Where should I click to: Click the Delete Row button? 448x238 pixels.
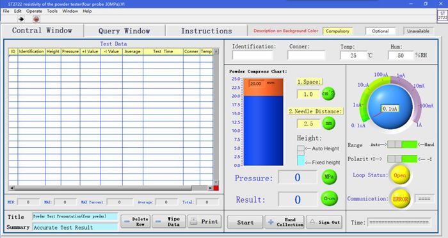click(136, 221)
